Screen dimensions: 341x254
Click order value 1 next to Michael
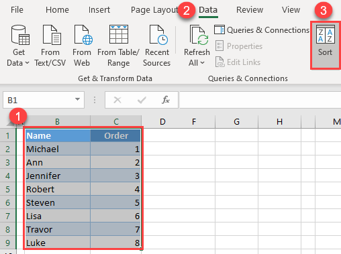click(115, 149)
